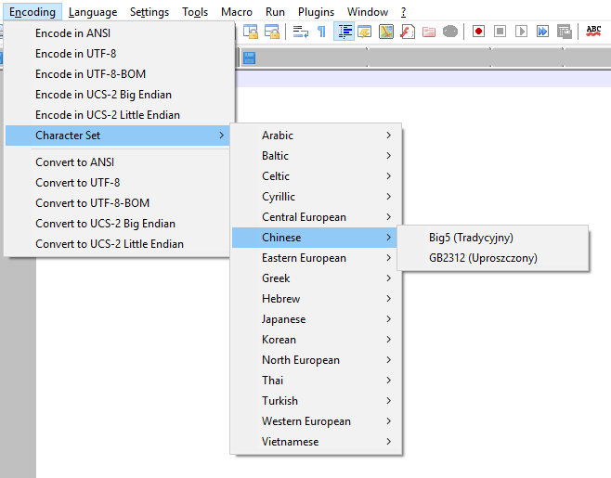Expand the Vietnamese character set submenu
Viewport: 611px width, 478px height.
click(x=316, y=442)
